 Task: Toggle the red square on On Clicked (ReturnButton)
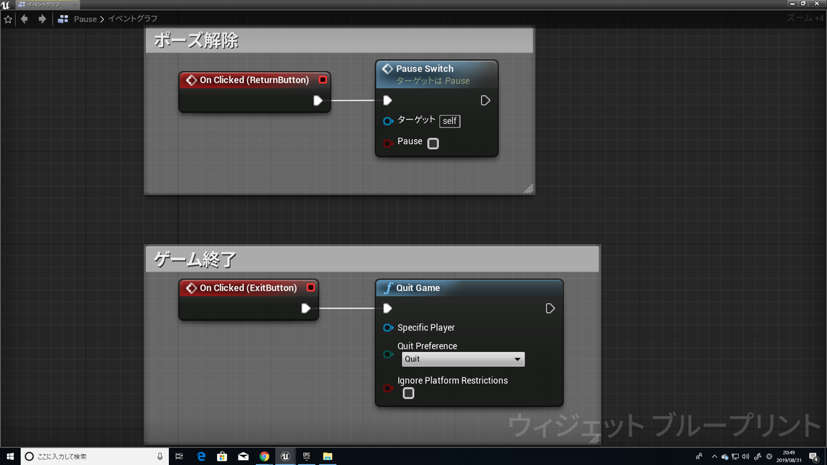pyautogui.click(x=323, y=79)
